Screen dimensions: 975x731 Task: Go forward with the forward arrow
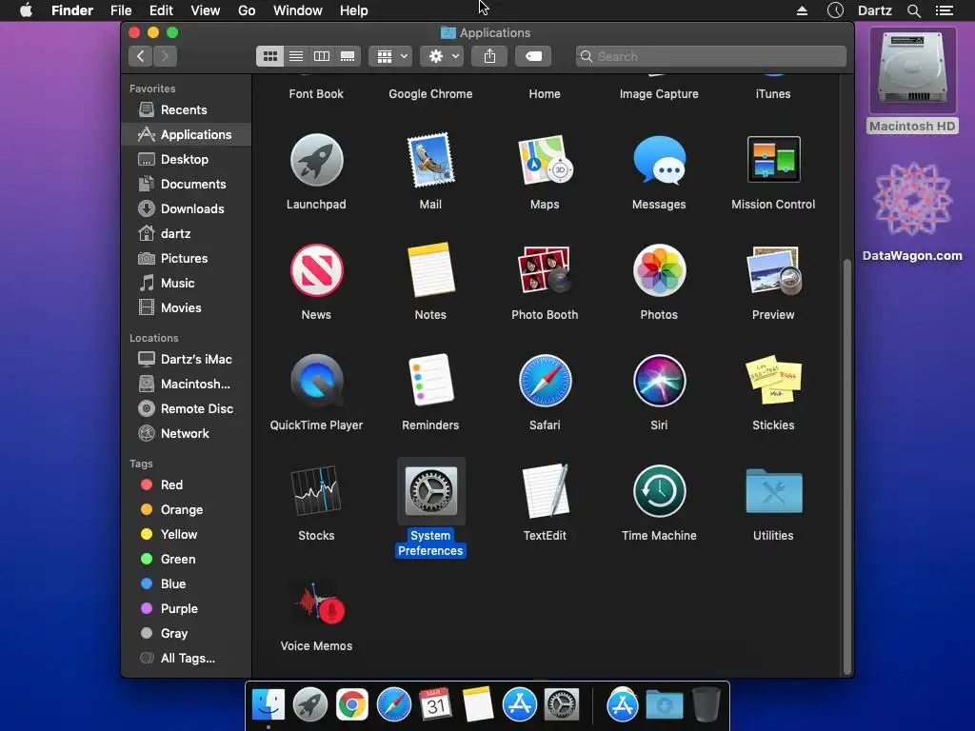point(166,56)
